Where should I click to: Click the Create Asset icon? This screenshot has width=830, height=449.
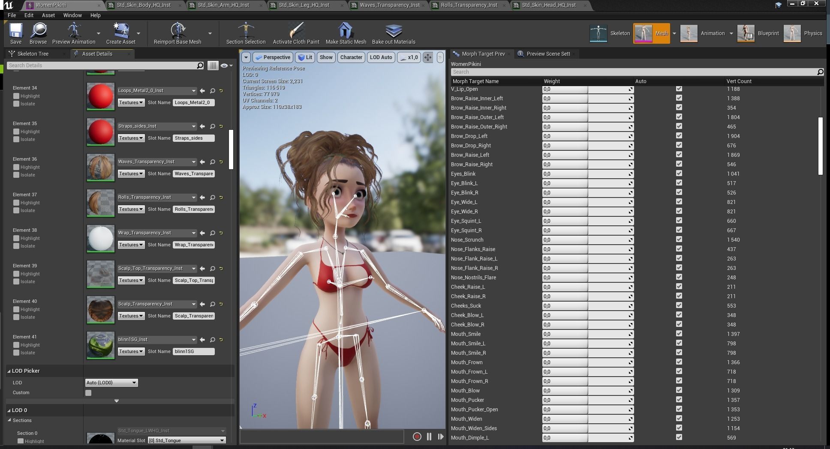[x=121, y=33]
